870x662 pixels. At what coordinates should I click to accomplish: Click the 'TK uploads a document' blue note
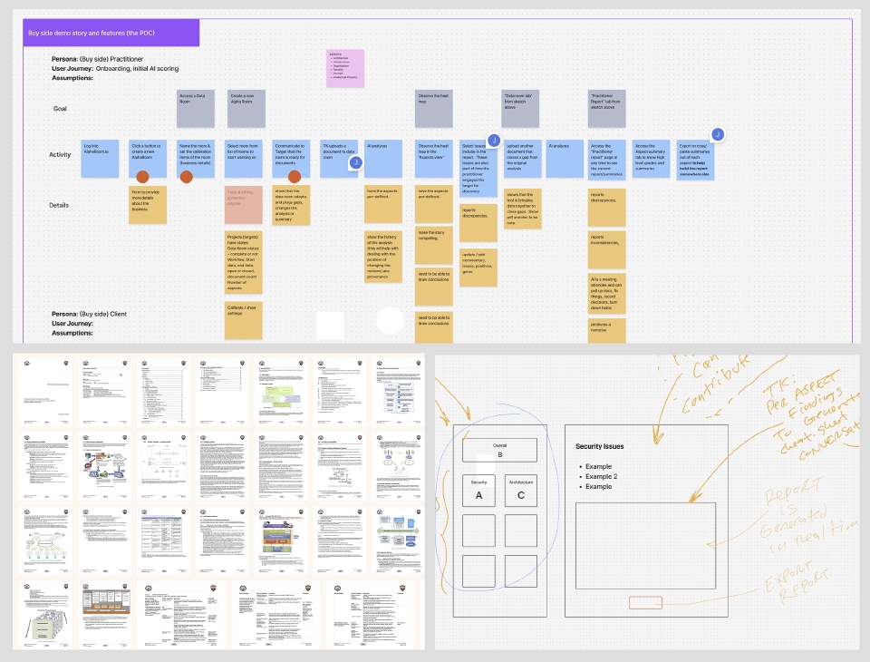(x=338, y=159)
